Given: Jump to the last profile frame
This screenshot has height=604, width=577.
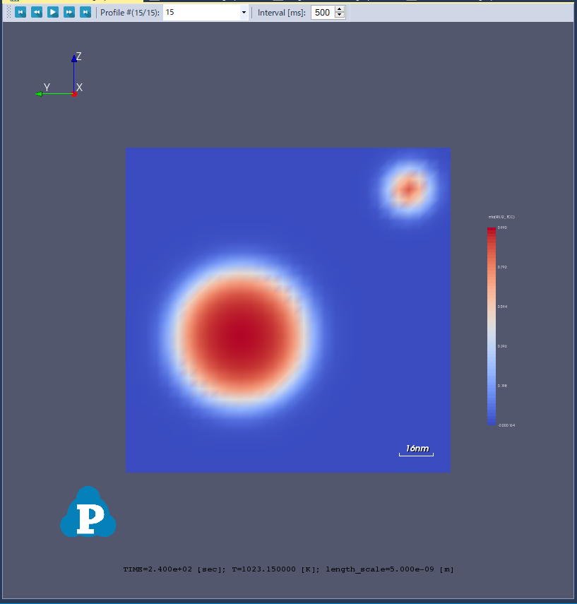Looking at the screenshot, I should tap(85, 12).
